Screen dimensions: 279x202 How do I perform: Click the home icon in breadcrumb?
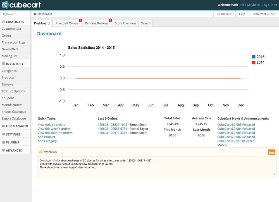click(35, 14)
